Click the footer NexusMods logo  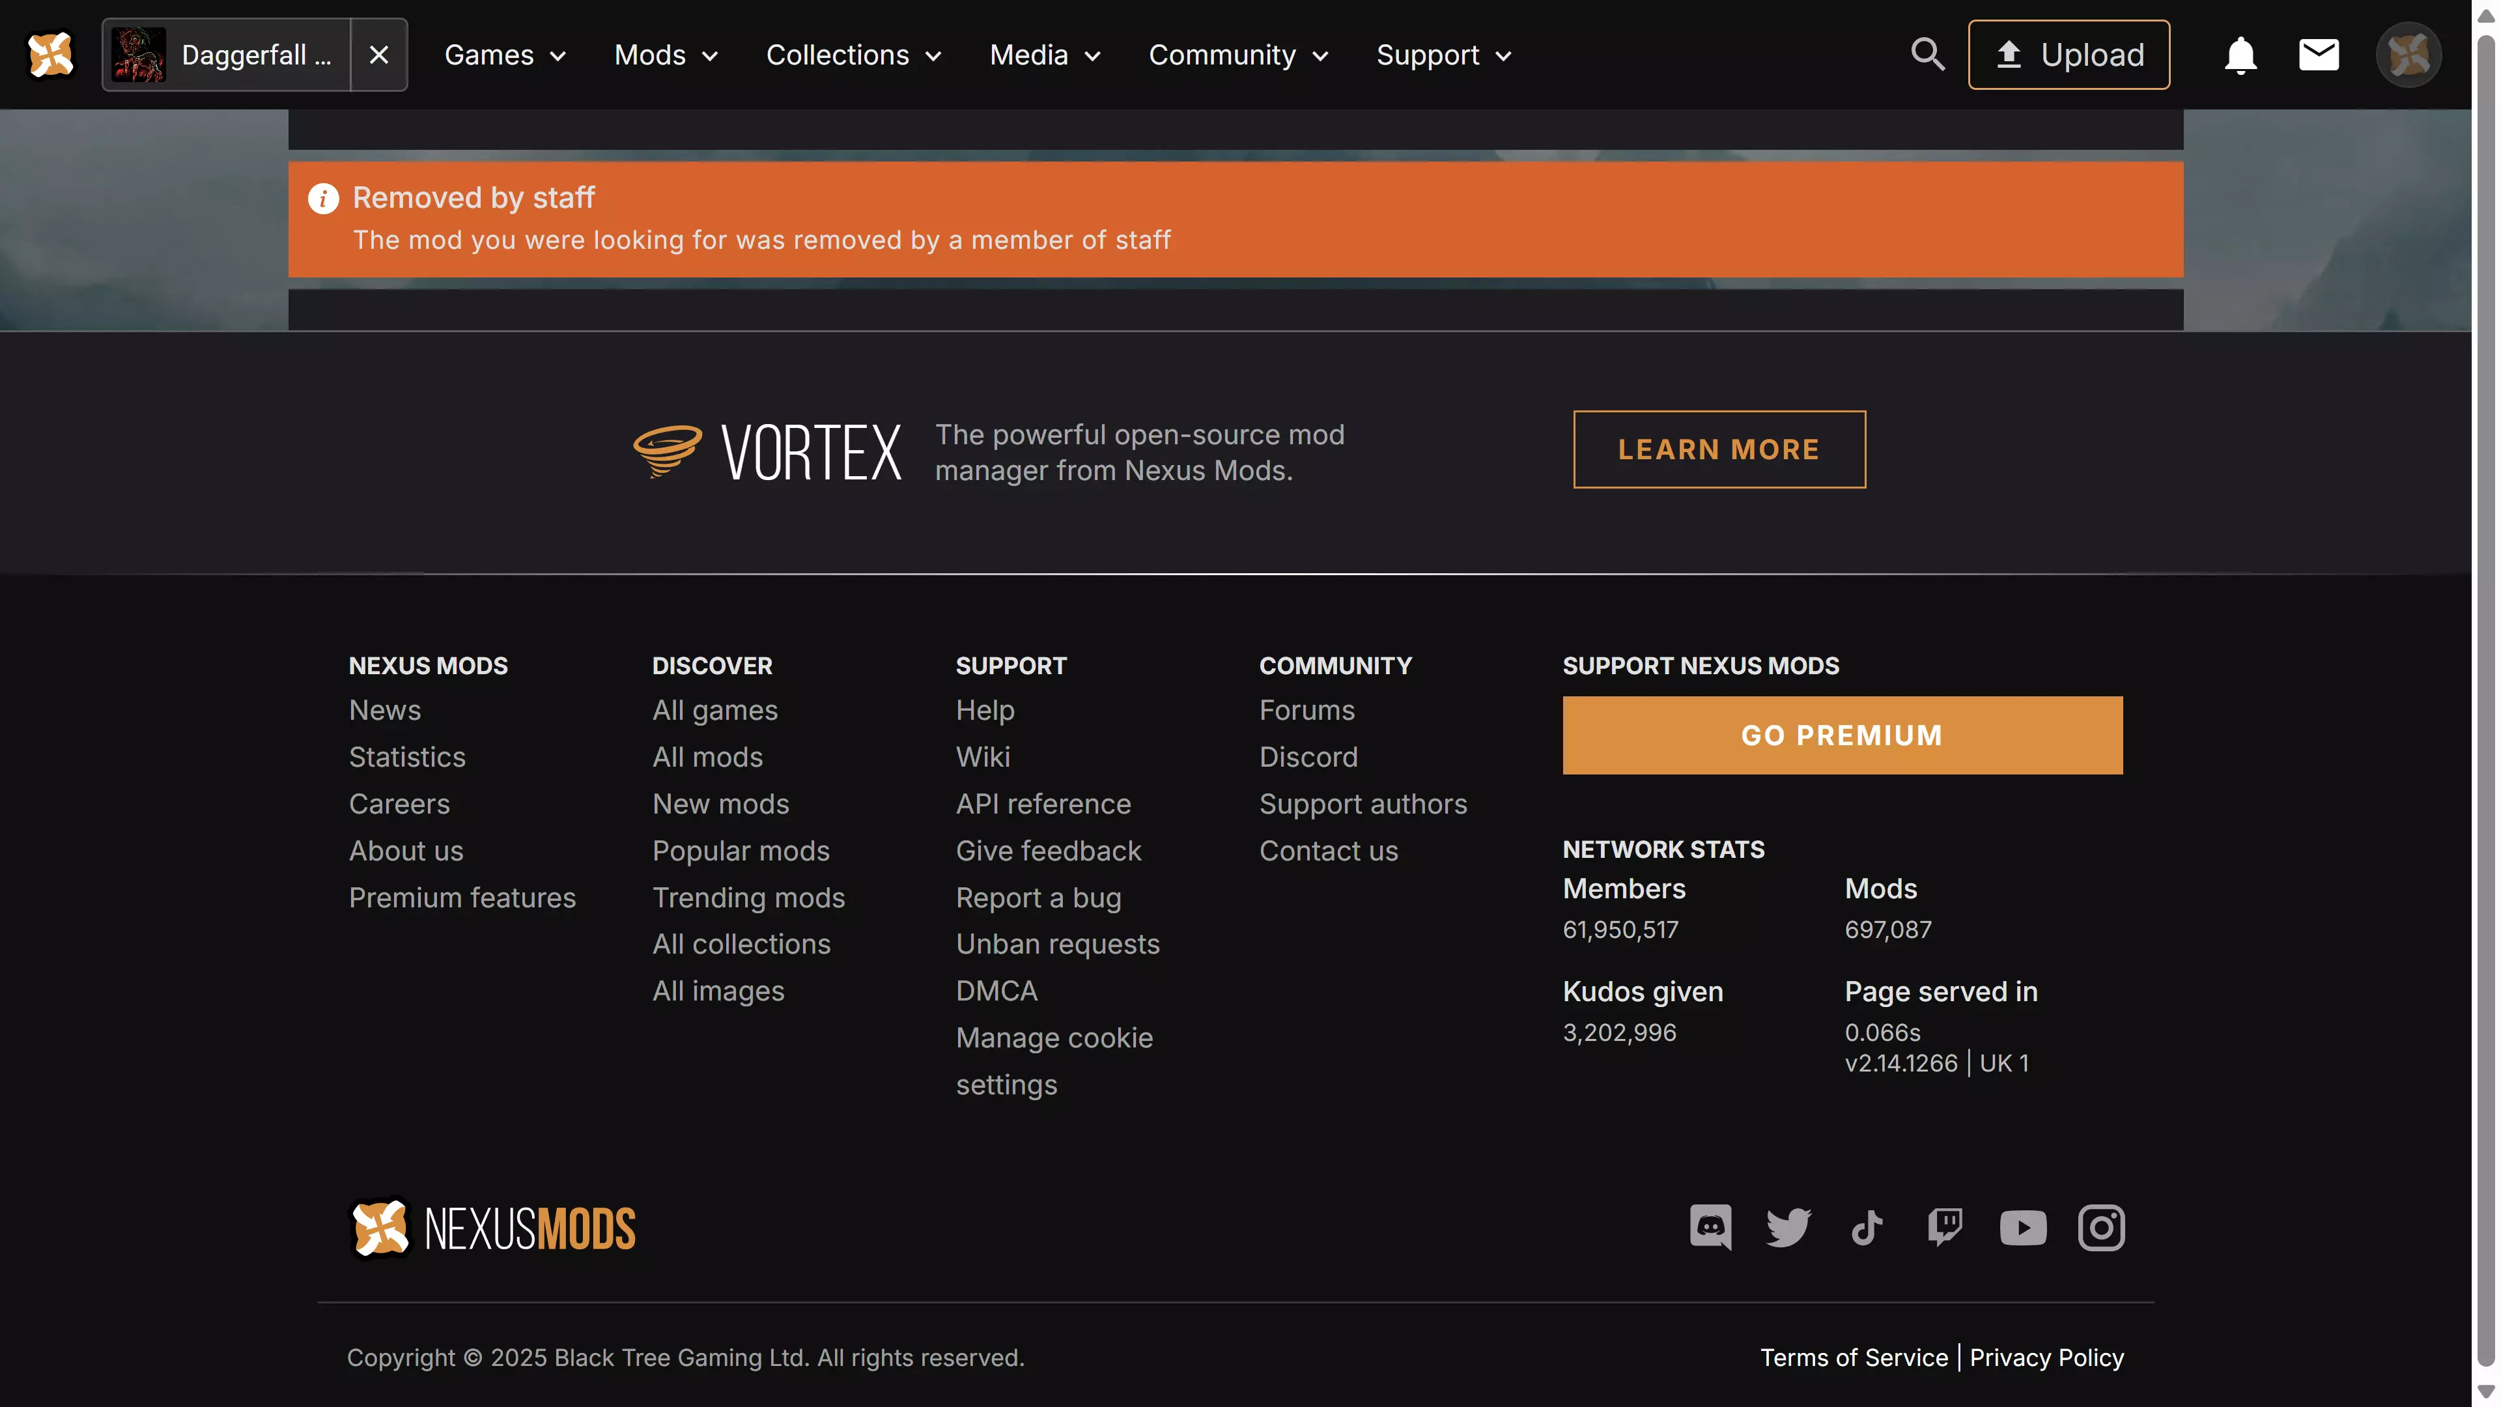click(x=491, y=1227)
